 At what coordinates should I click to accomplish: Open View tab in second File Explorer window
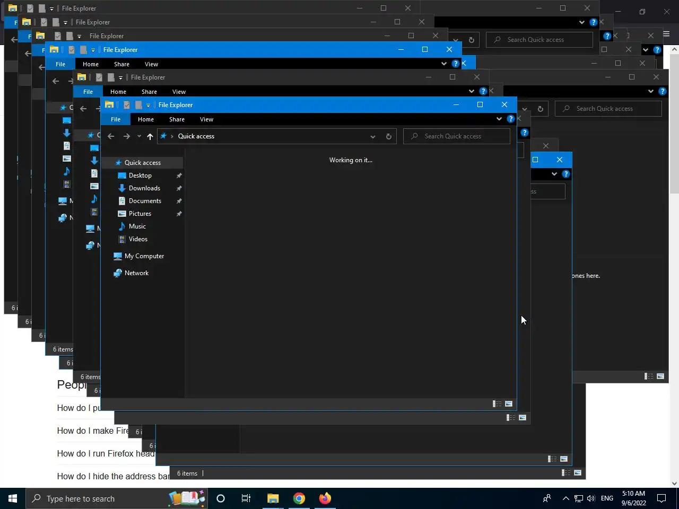pyautogui.click(x=179, y=92)
